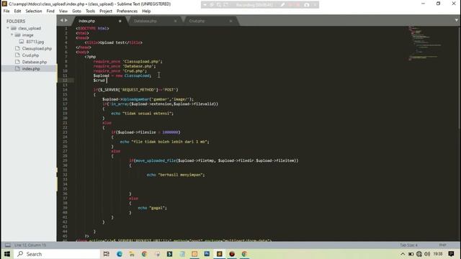Go to previous tab with left arrow
Viewport: 461px width, 259px height.
61,20
